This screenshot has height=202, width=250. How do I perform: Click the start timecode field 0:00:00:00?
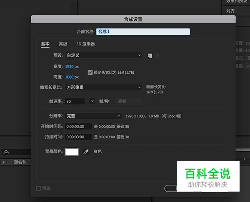(78, 127)
